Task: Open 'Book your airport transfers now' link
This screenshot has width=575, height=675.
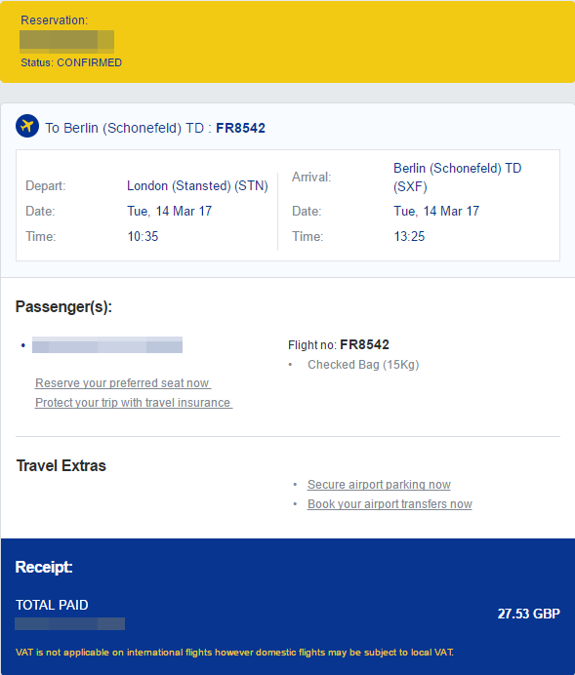Action: (390, 503)
